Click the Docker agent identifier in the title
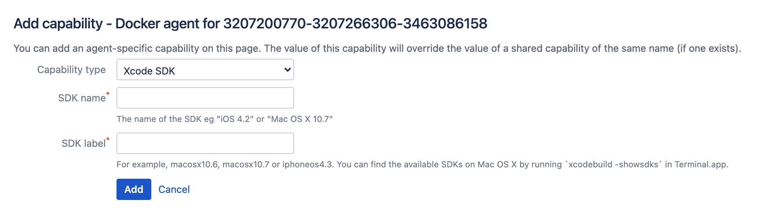The image size is (760, 217). [x=355, y=24]
